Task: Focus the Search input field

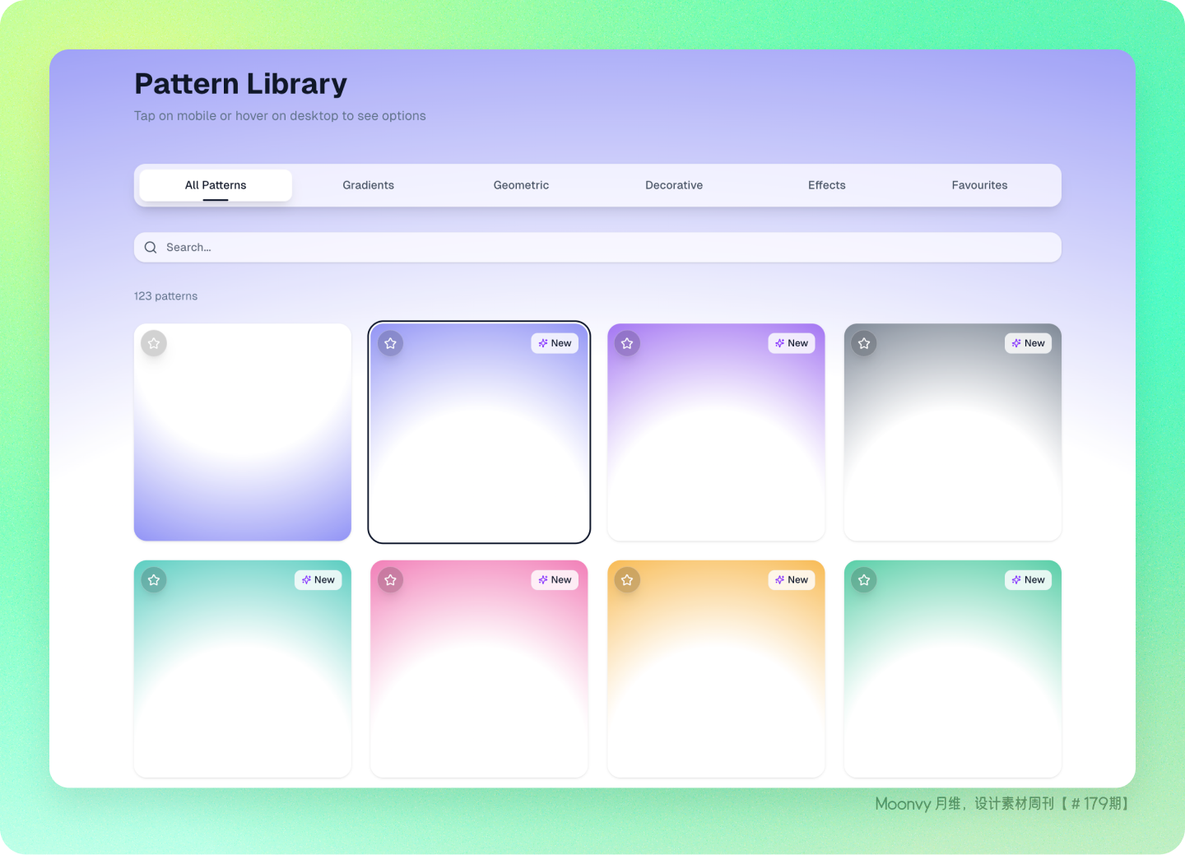Action: point(597,248)
